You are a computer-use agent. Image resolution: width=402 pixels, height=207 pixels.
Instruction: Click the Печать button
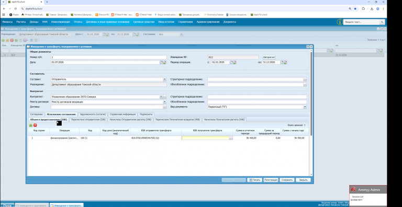(x=255, y=180)
